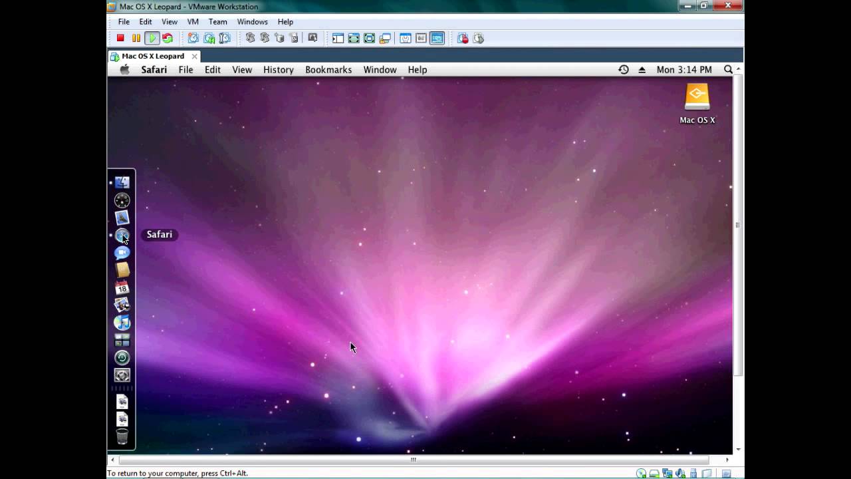This screenshot has width=851, height=479.
Task: Click the green Power On play button
Action: (x=152, y=39)
